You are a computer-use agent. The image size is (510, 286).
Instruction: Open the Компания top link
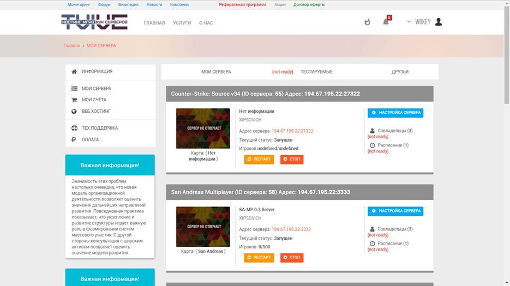tap(179, 4)
